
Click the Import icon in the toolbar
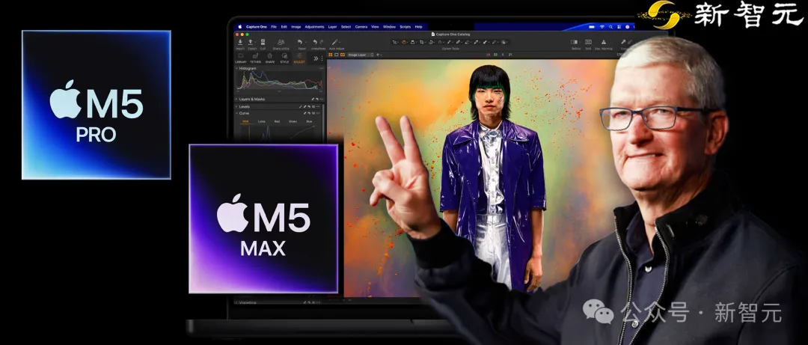tap(240, 43)
